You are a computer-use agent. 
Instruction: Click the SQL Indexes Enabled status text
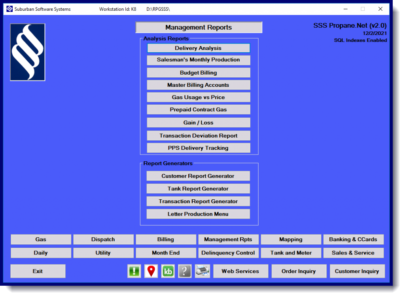tap(360, 40)
